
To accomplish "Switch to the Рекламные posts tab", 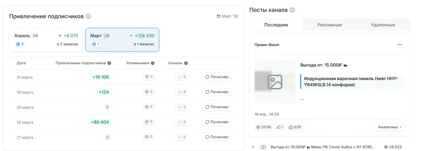I will tap(329, 25).
